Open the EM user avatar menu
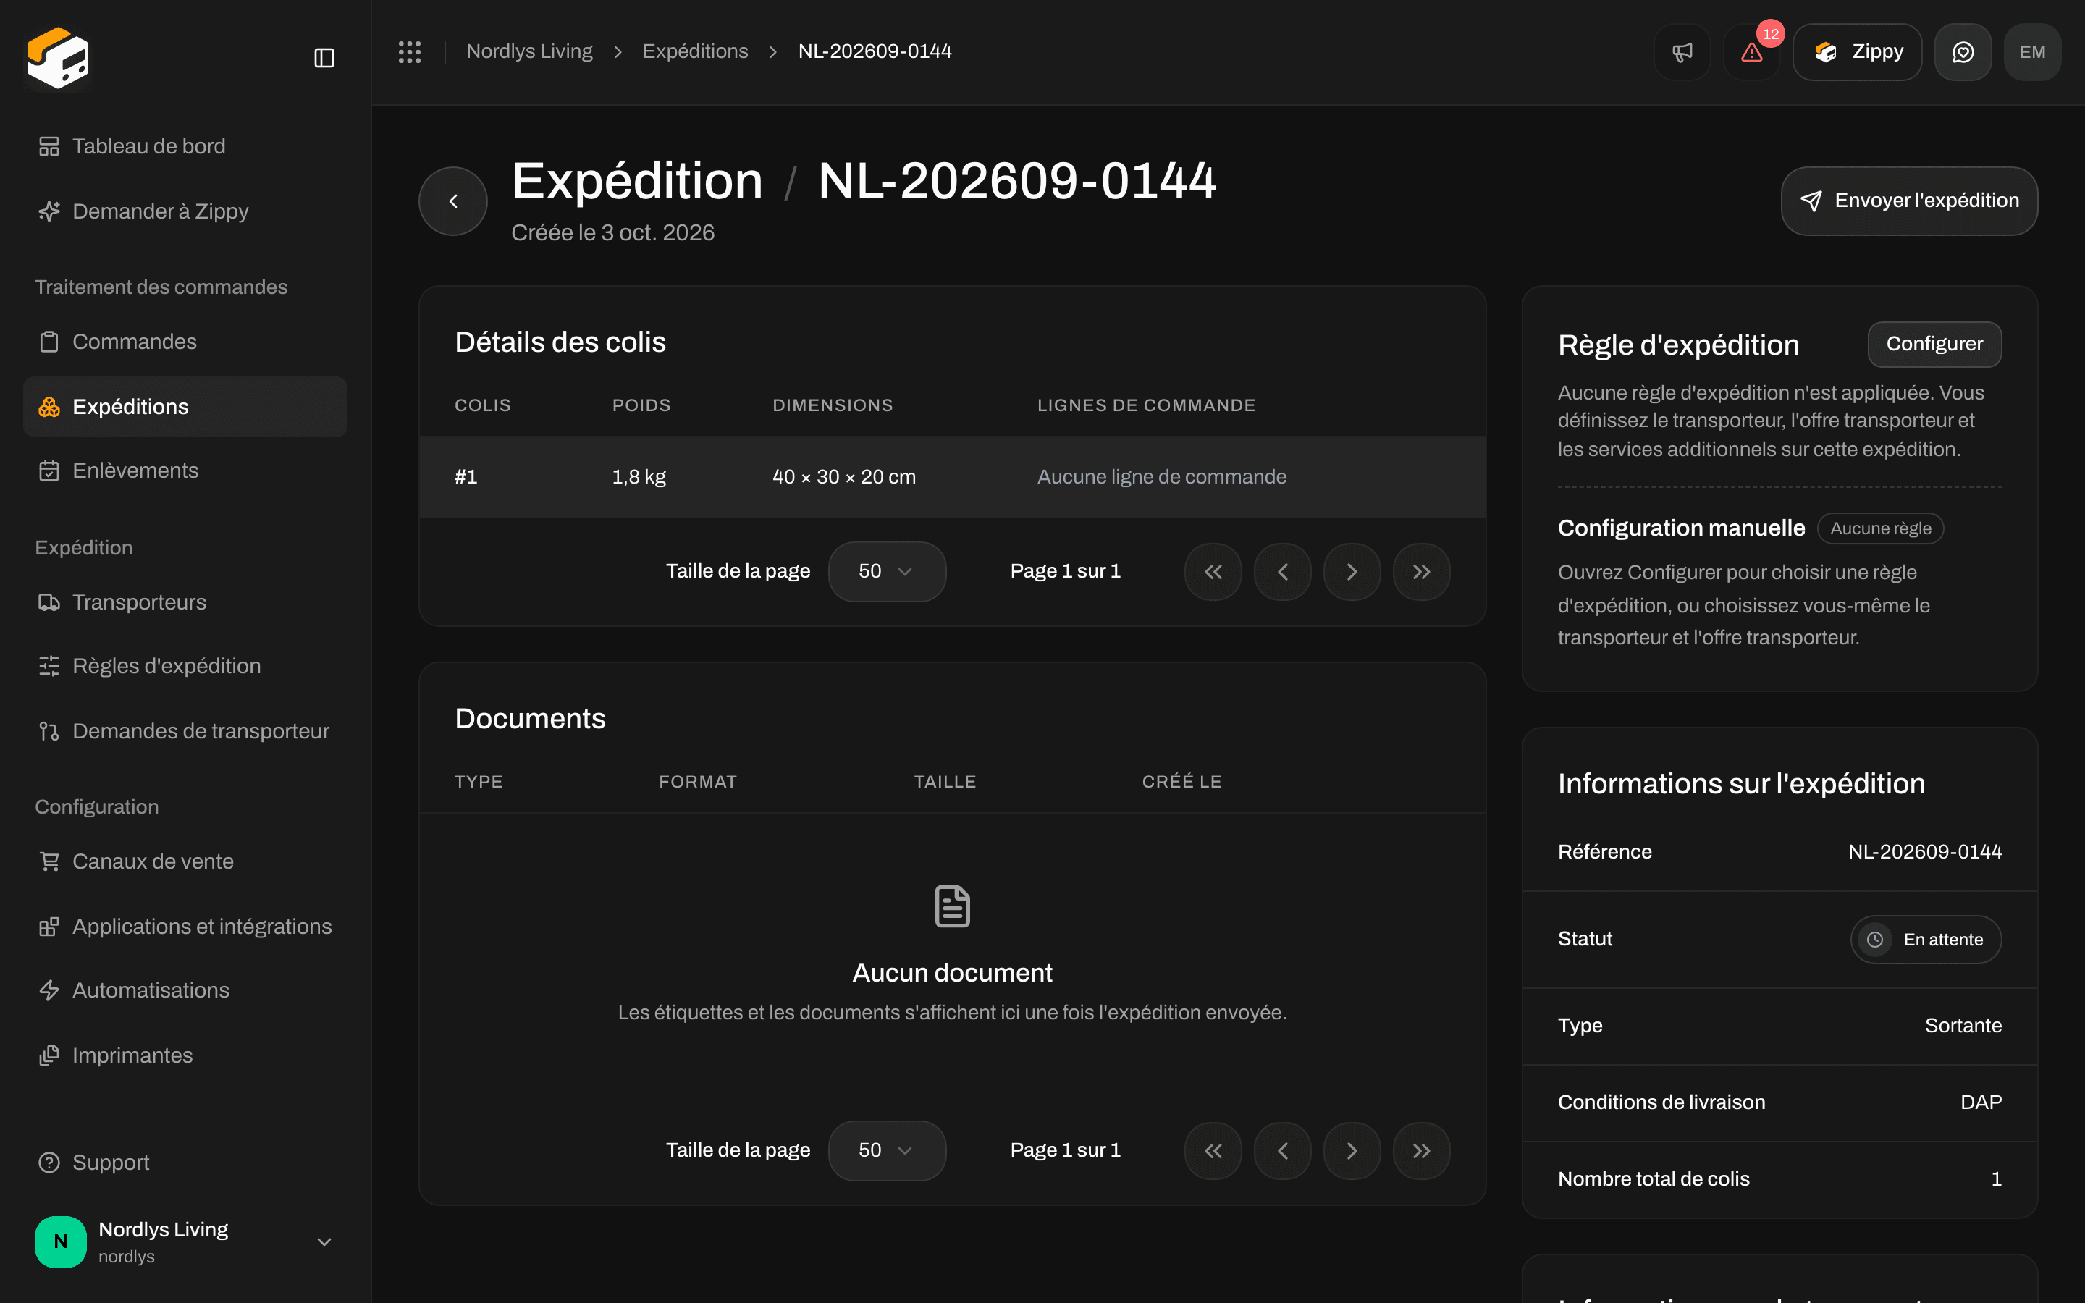The width and height of the screenshot is (2085, 1303). click(x=2032, y=51)
